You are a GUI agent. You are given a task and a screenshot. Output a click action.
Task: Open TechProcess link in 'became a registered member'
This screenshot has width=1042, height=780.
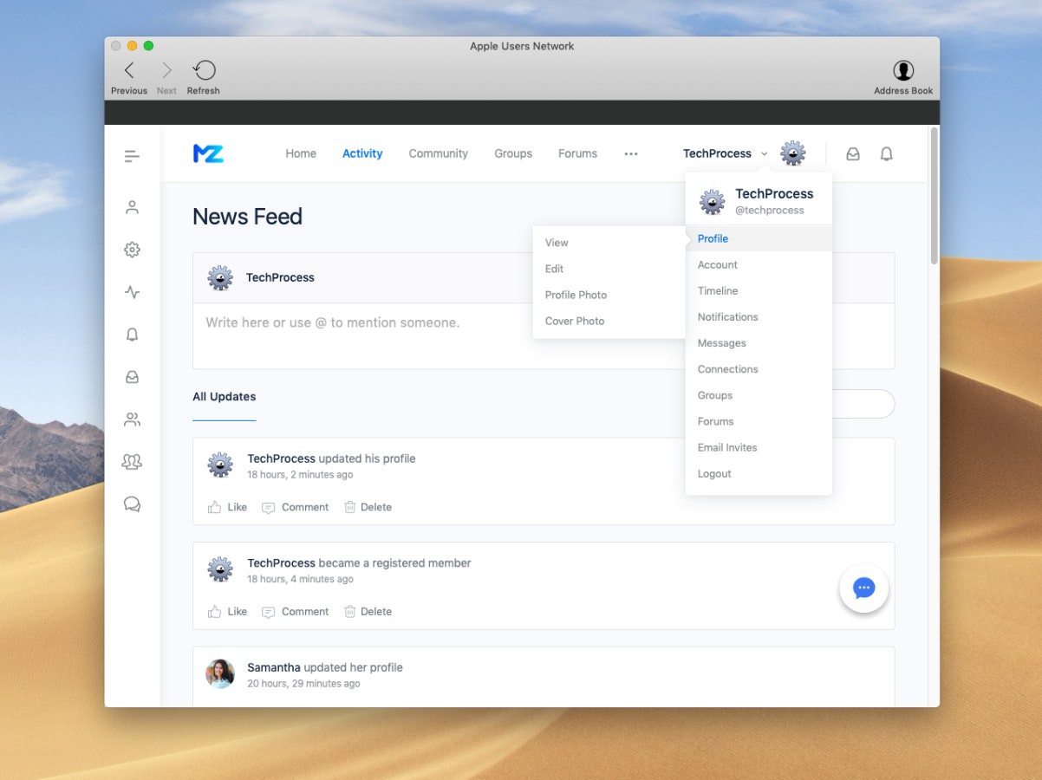pyautogui.click(x=281, y=562)
